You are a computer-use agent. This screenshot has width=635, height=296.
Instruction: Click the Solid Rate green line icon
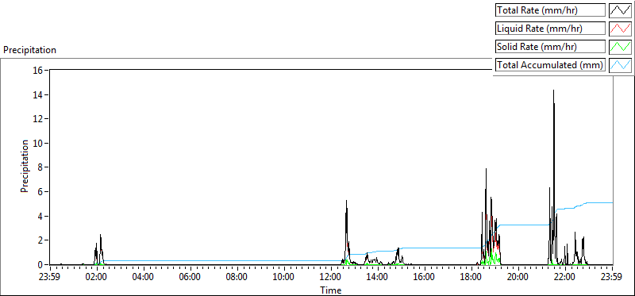coord(621,47)
